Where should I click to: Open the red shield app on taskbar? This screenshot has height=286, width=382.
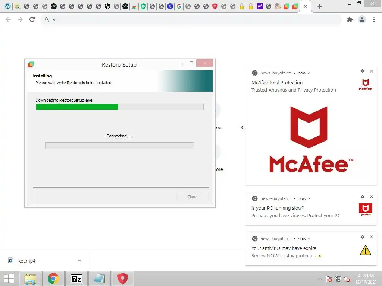coord(122,279)
